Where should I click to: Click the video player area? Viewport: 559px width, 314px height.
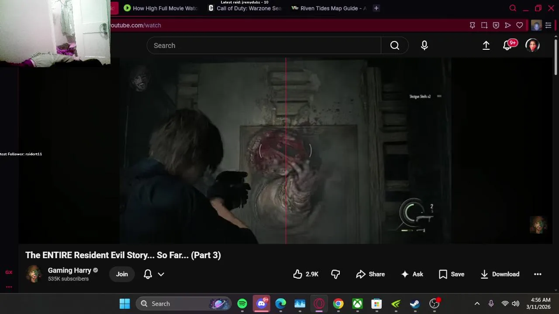click(286, 150)
